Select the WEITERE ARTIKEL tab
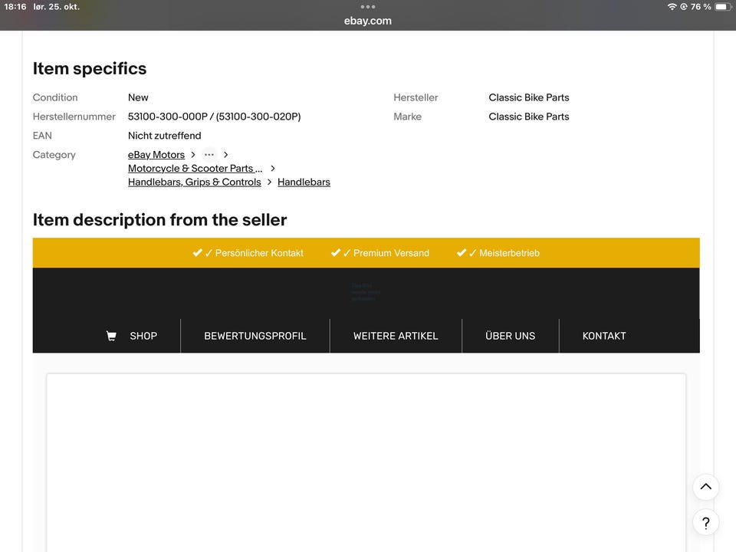Screen dimensions: 736x552 point(396,336)
